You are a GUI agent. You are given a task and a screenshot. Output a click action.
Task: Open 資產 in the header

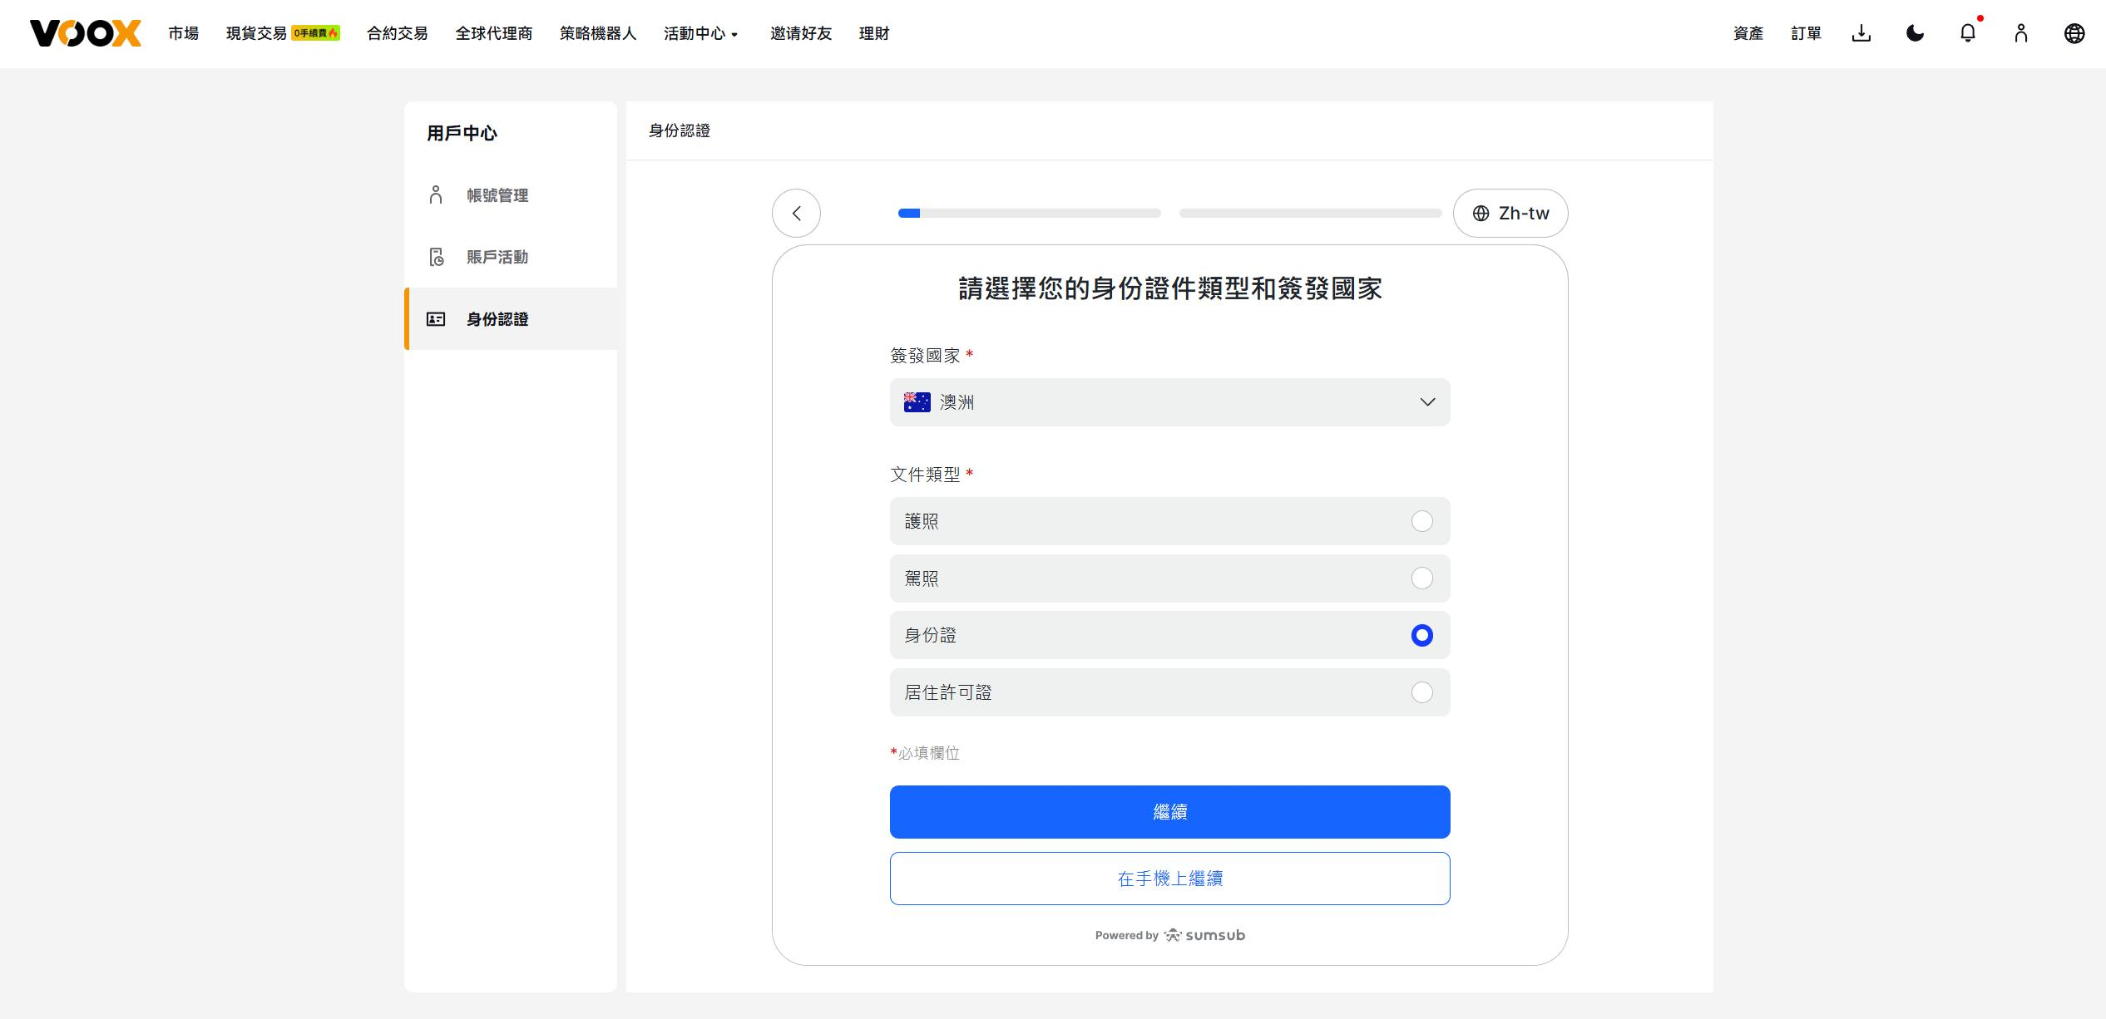click(x=1748, y=33)
